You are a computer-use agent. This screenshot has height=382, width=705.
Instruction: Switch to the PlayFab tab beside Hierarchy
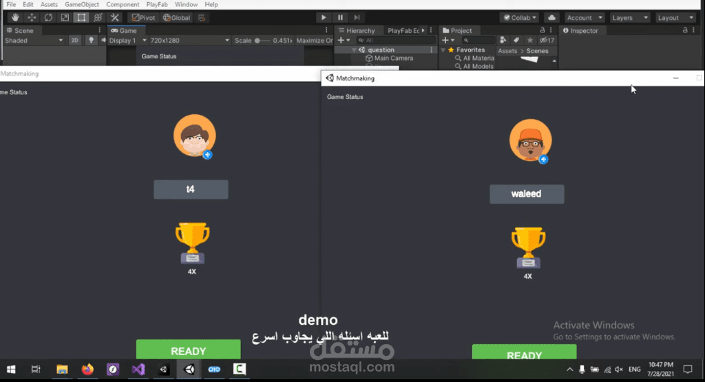[403, 30]
